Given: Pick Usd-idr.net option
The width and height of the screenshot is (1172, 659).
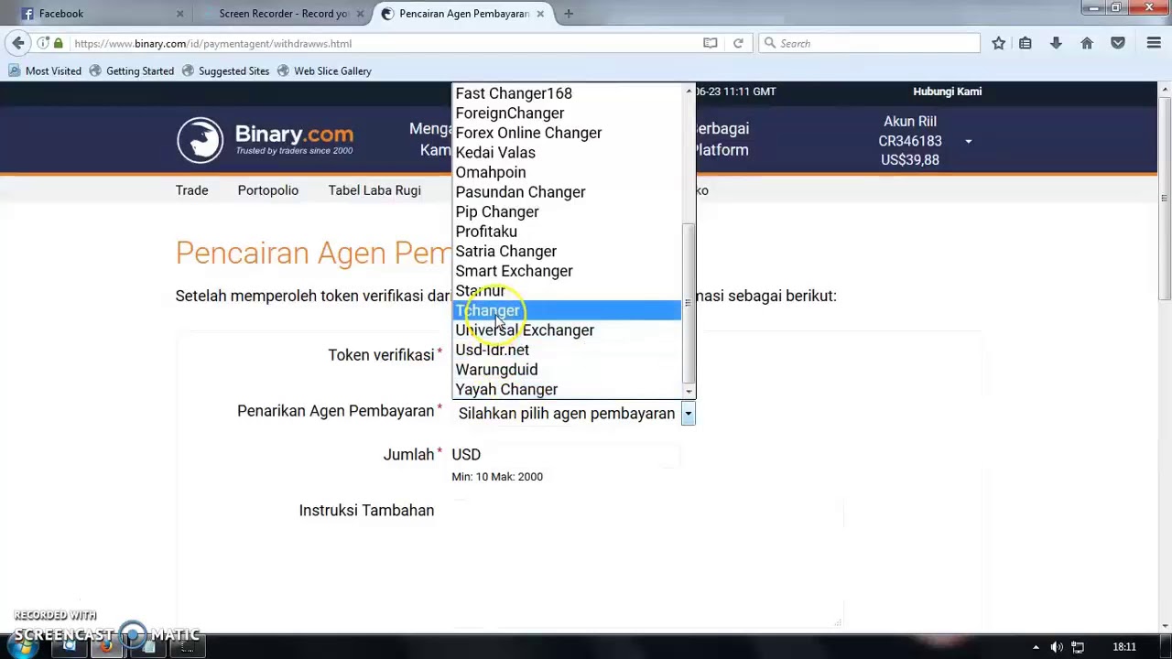Looking at the screenshot, I should [568, 350].
